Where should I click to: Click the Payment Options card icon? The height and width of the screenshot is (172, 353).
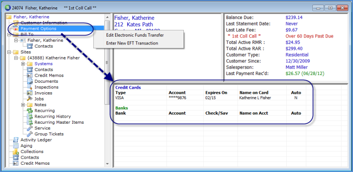(16, 29)
